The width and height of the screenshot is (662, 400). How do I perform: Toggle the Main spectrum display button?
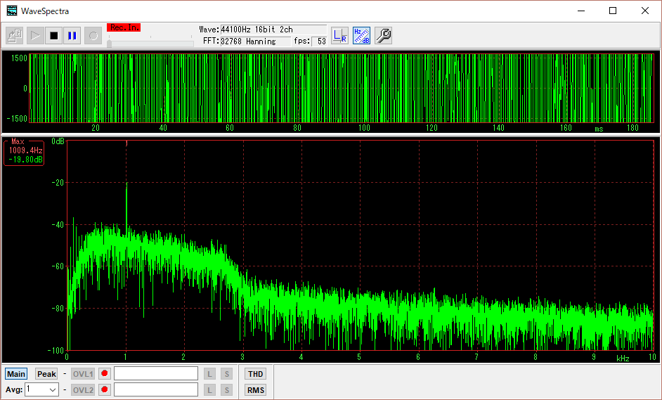[15, 374]
